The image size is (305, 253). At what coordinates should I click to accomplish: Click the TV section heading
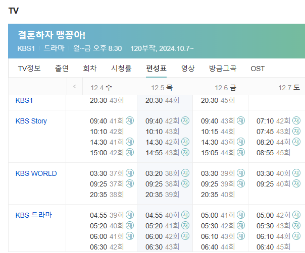click(x=14, y=11)
